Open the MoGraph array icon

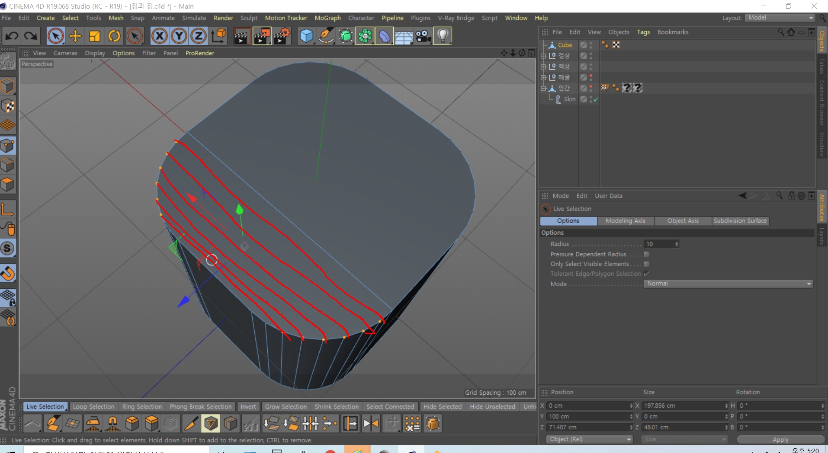(x=365, y=36)
